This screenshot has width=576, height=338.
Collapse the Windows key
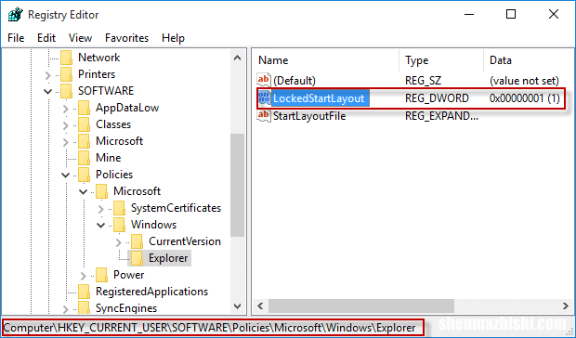[x=100, y=225]
